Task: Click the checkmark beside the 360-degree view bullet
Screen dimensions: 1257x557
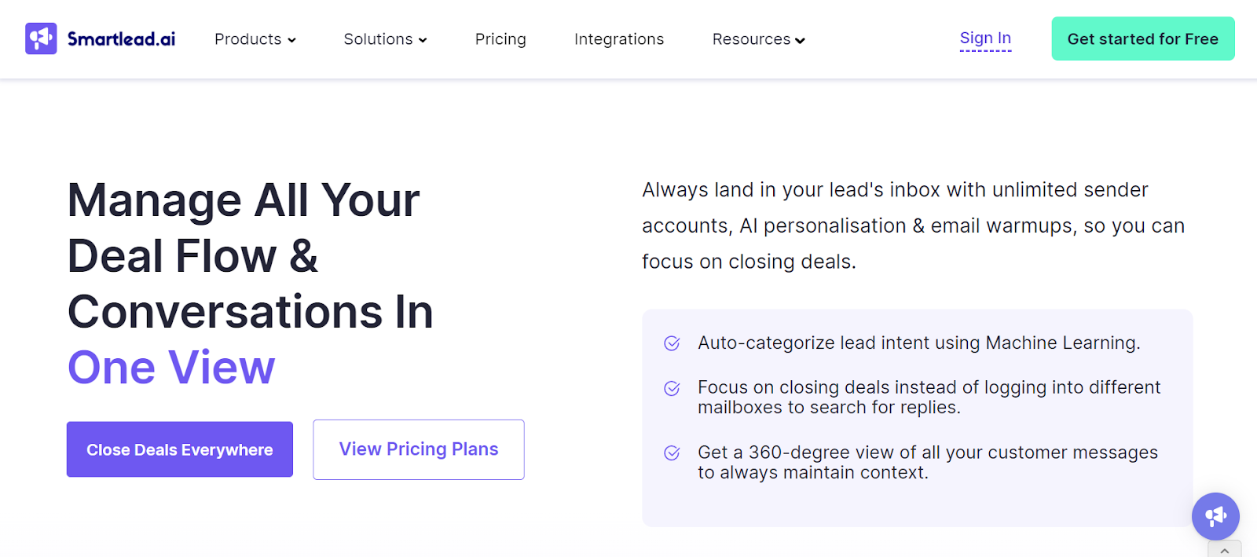Action: [671, 453]
